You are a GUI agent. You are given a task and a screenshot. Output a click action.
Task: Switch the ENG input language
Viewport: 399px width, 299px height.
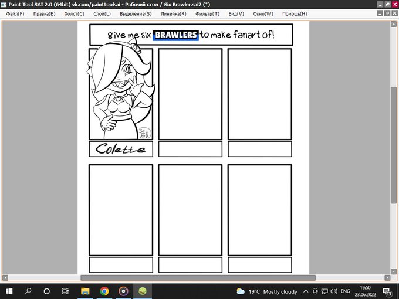345,291
